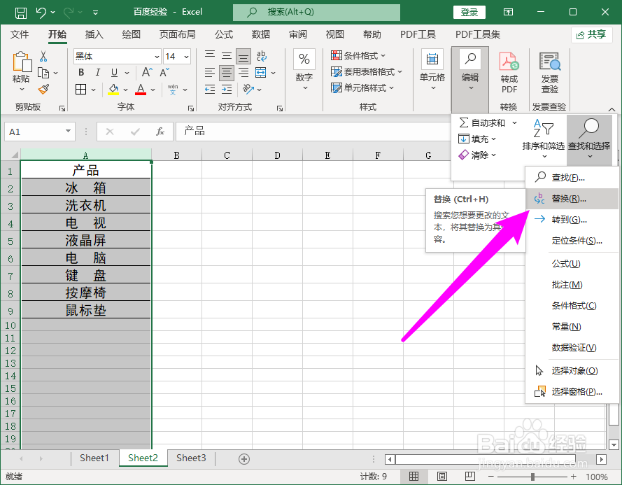
Task: Click the Save icon in title bar
Action: [x=20, y=13]
